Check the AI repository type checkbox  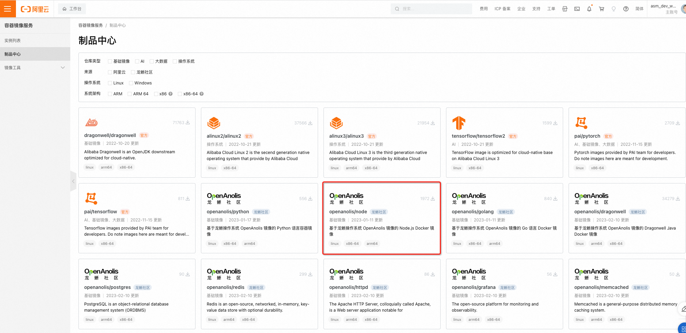click(x=137, y=61)
